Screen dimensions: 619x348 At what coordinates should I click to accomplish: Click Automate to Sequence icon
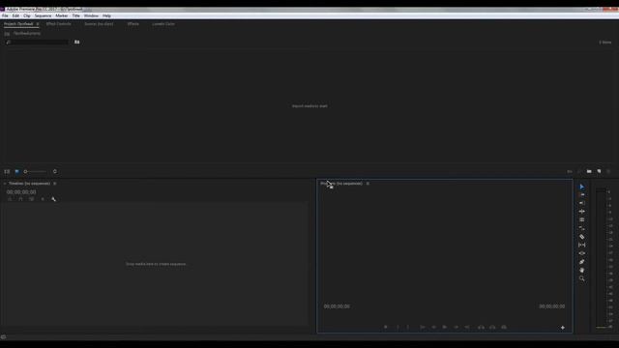tap(570, 172)
